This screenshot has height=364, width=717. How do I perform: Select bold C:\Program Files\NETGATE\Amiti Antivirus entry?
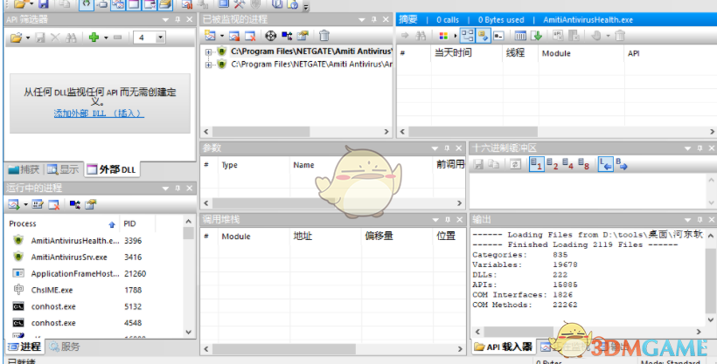coord(311,52)
